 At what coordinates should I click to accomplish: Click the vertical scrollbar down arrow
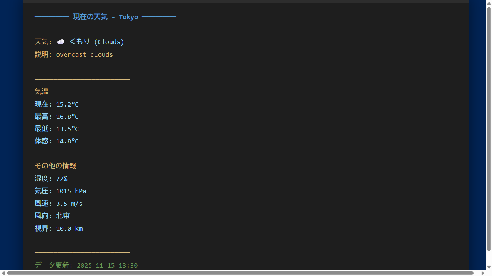pos(489,267)
